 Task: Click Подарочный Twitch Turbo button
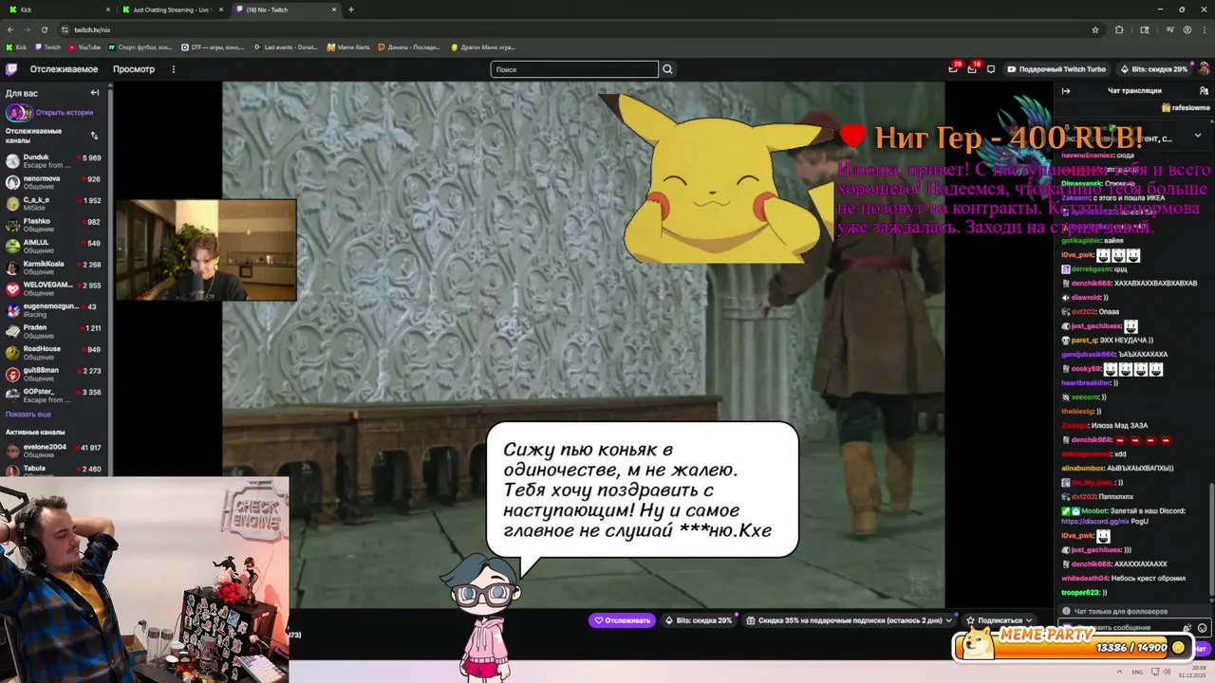[1056, 69]
